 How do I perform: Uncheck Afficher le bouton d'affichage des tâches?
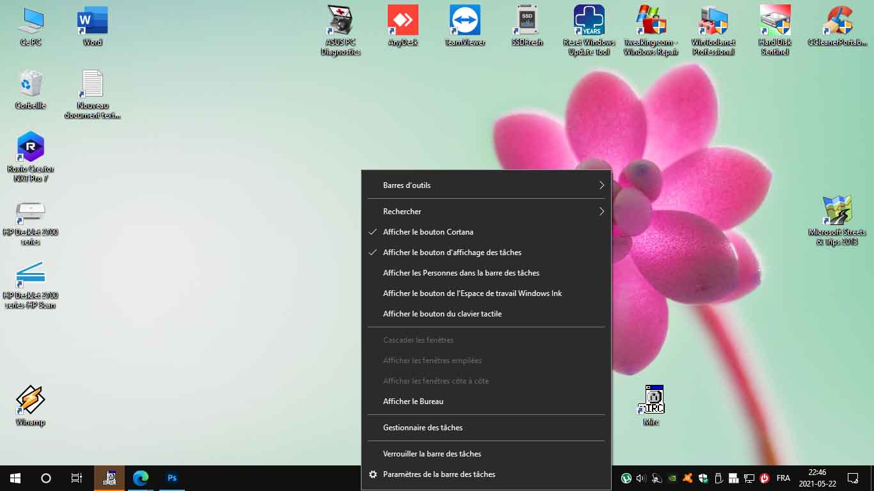pos(486,253)
